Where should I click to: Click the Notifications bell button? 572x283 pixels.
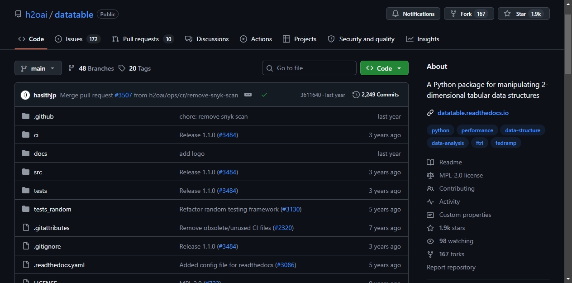pos(413,14)
